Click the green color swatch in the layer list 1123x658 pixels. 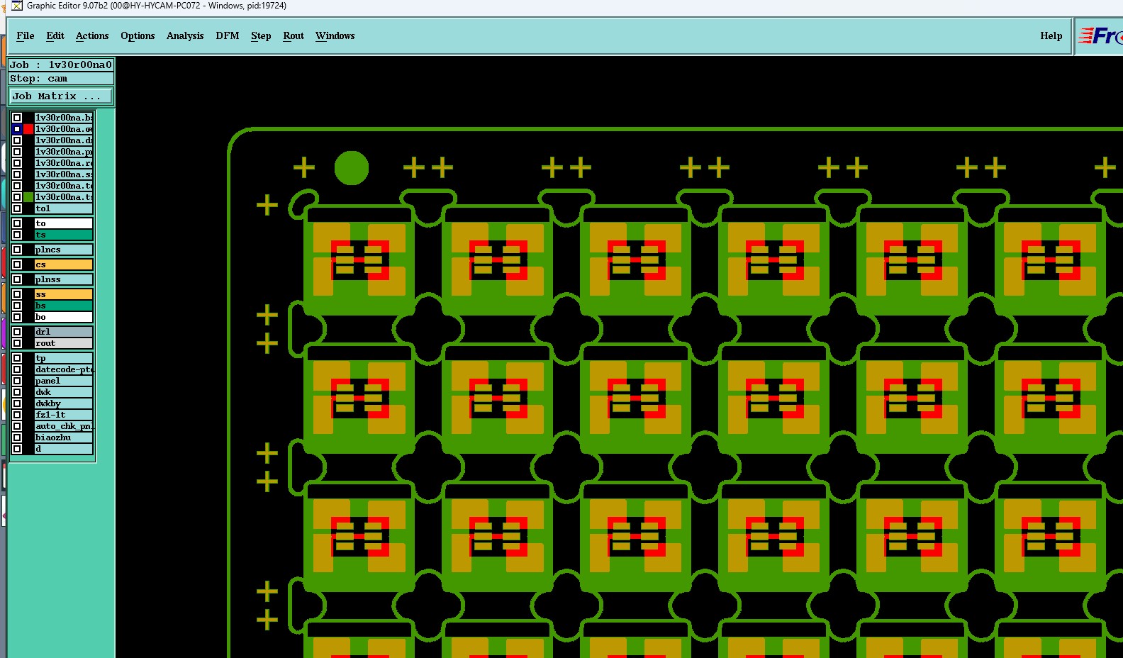tap(28, 197)
